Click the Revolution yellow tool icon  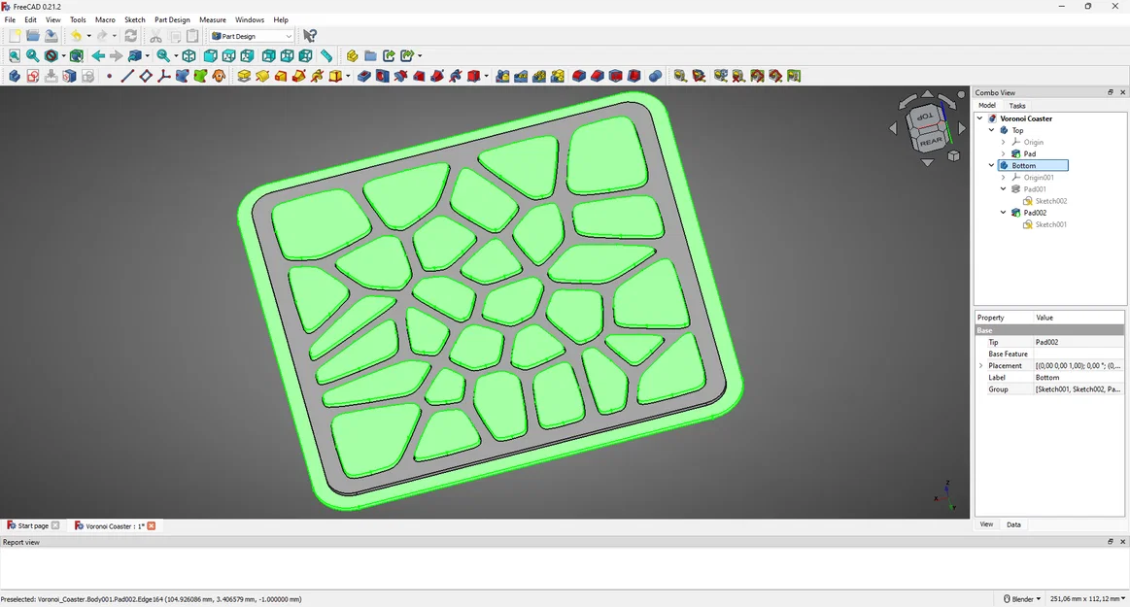point(262,76)
